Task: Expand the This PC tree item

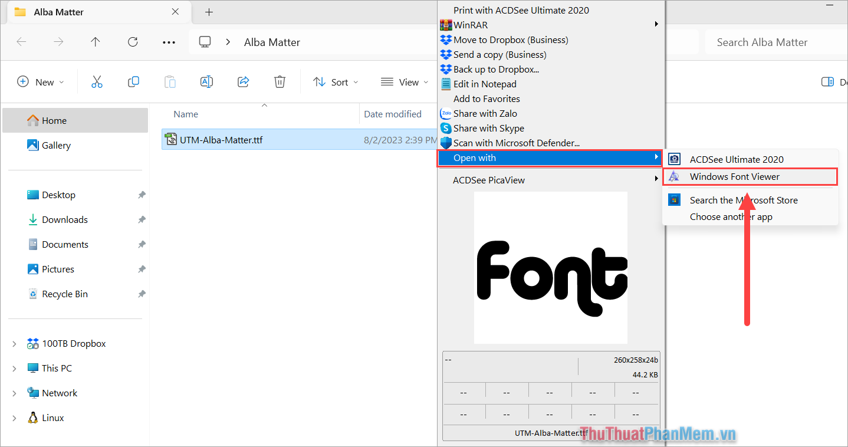Action: point(14,367)
